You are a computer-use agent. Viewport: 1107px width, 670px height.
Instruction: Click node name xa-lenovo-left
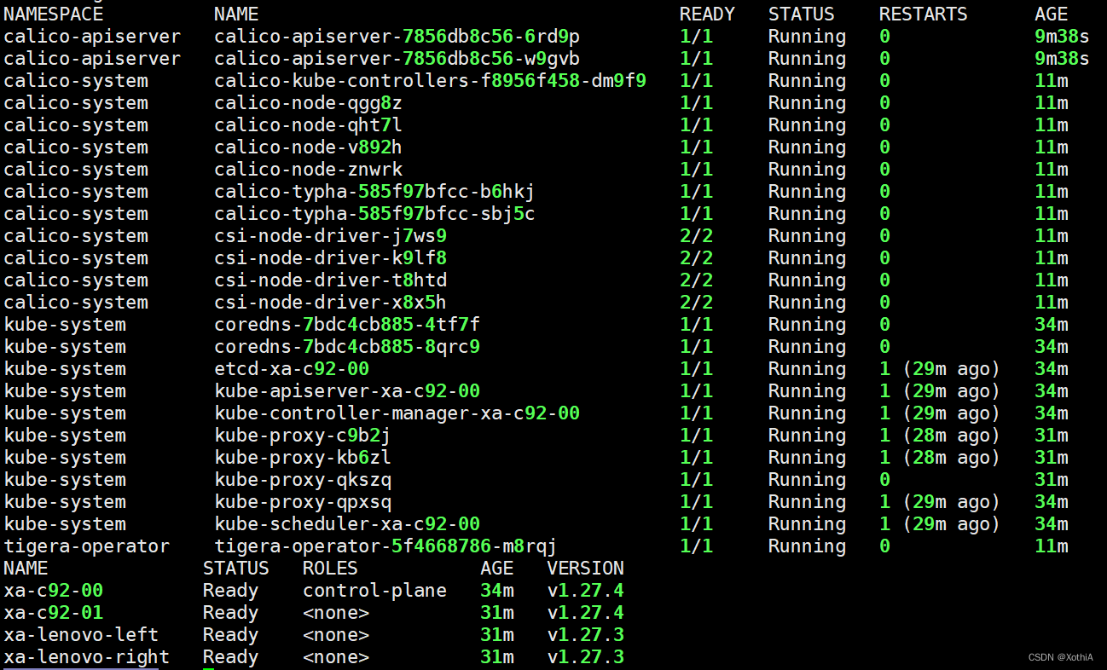coord(81,635)
